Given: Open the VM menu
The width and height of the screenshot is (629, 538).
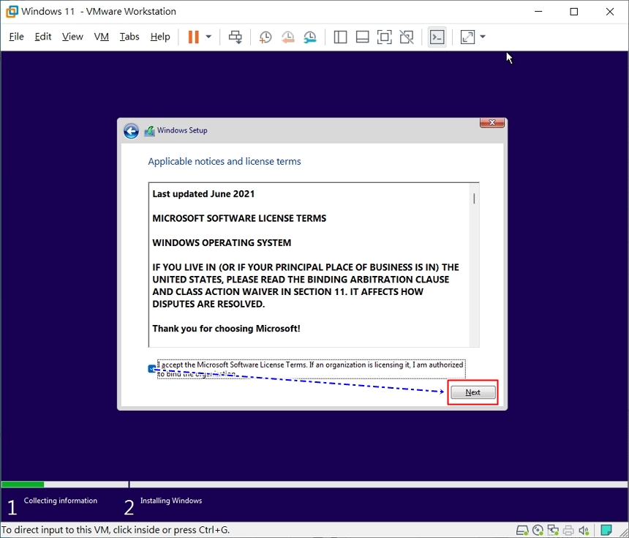Looking at the screenshot, I should point(101,36).
